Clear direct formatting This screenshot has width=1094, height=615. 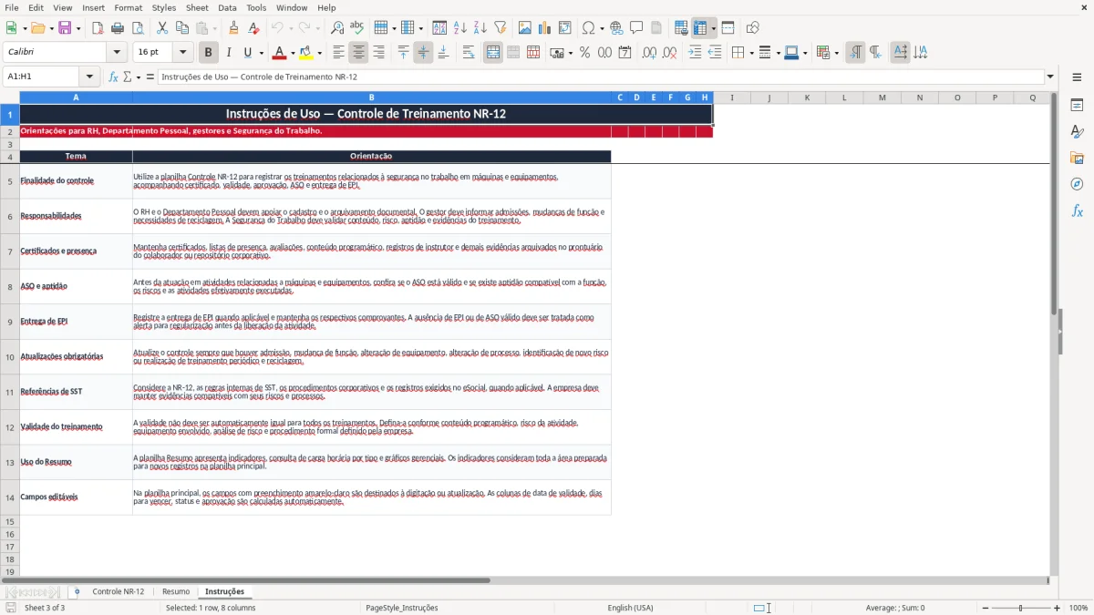click(253, 28)
